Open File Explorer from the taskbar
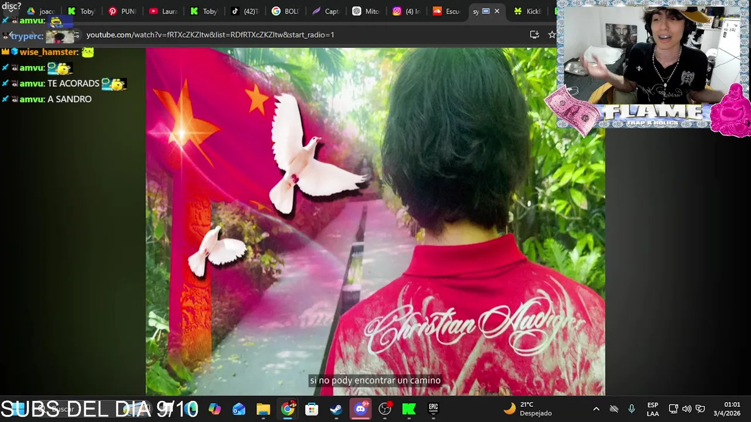This screenshot has width=751, height=422. tap(263, 409)
